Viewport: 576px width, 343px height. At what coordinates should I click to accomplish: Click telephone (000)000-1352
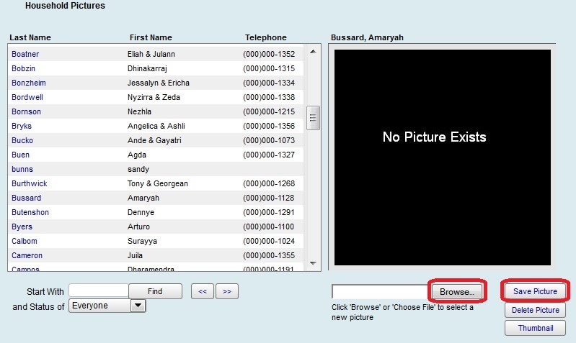269,54
